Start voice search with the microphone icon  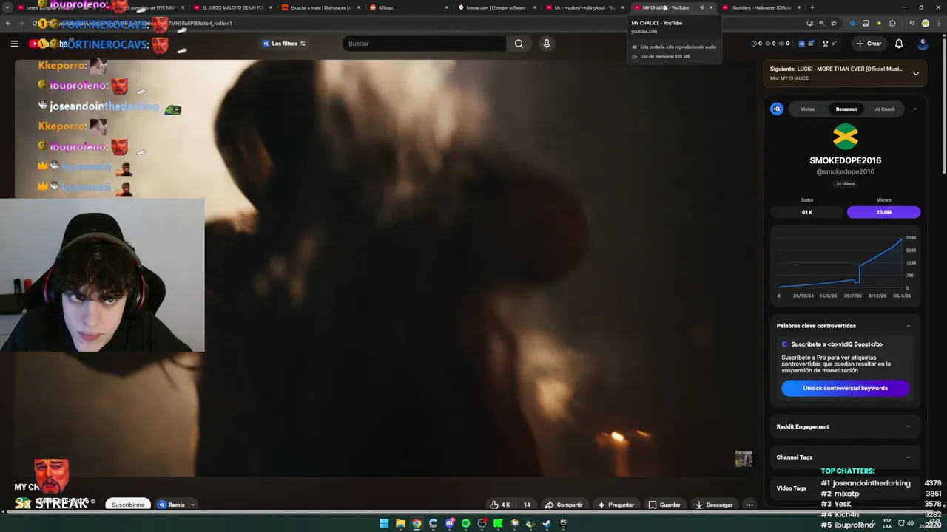click(547, 44)
